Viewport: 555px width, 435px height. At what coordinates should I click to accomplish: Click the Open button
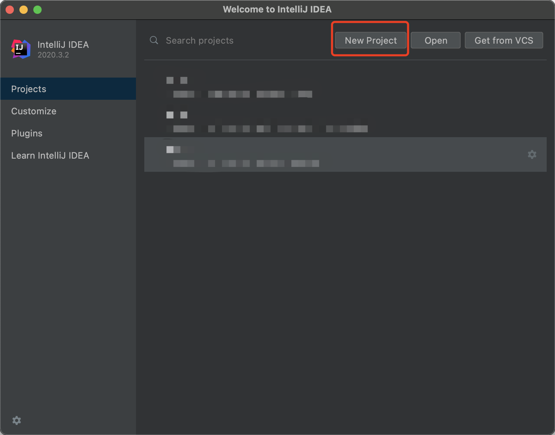436,40
